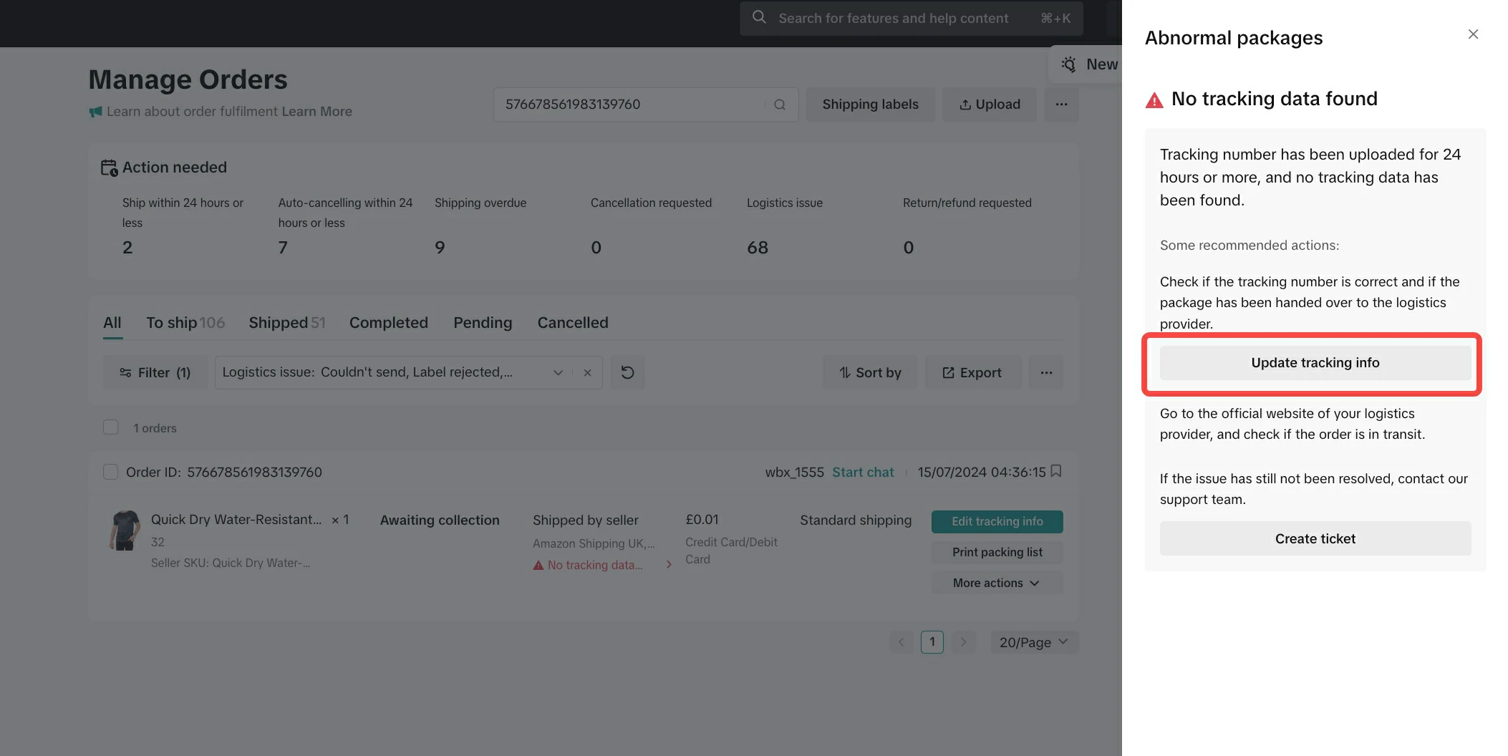The width and height of the screenshot is (1508, 756).
Task: Click the Create ticket button
Action: click(x=1315, y=538)
